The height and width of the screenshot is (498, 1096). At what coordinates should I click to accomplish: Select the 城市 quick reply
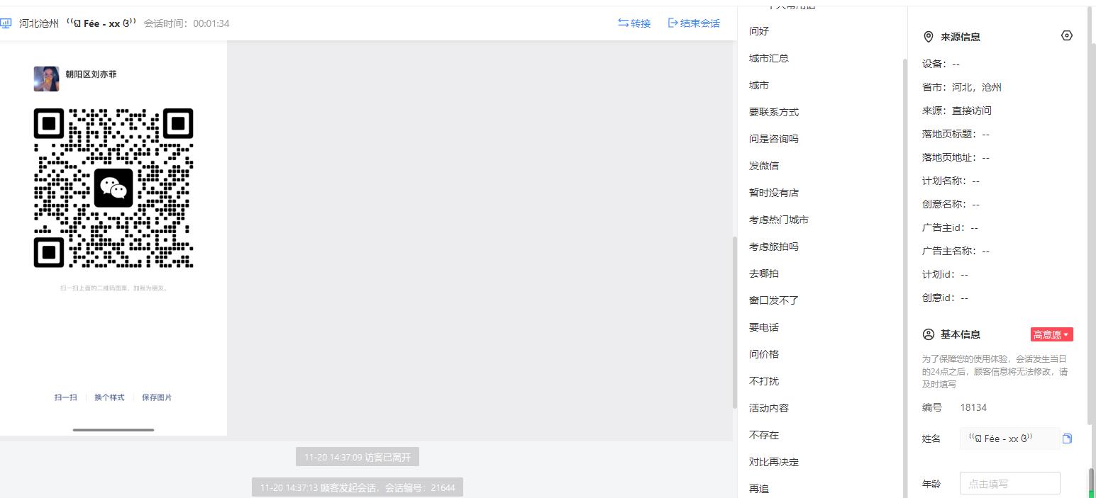(759, 85)
